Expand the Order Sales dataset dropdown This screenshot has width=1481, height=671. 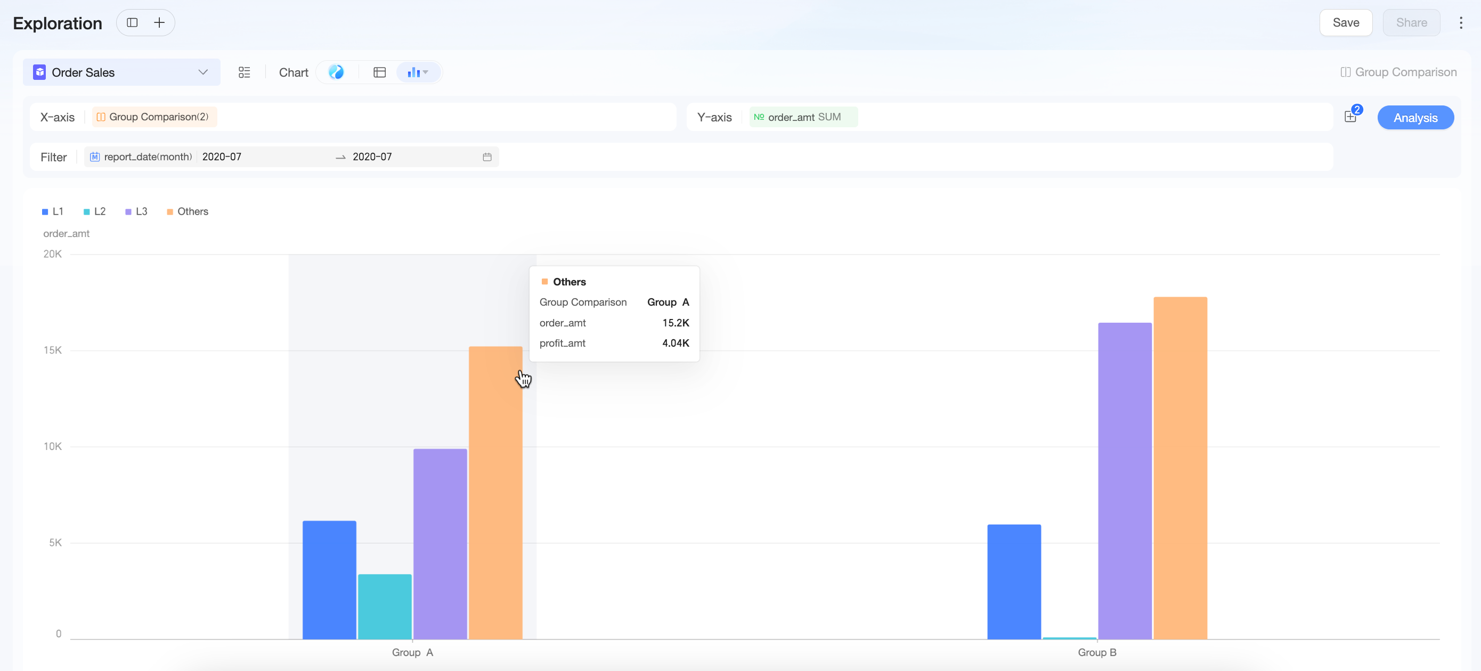(x=121, y=72)
